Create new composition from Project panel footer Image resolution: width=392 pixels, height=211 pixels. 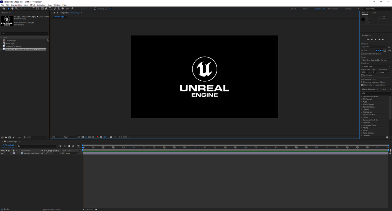[10, 137]
